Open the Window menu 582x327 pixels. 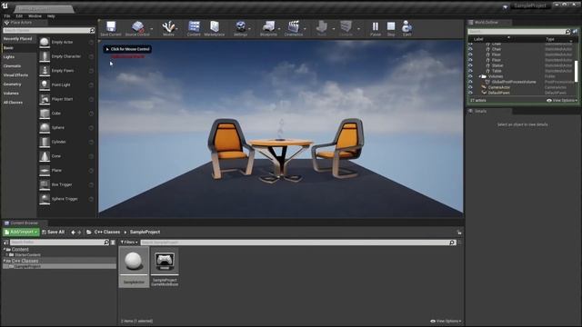point(35,16)
